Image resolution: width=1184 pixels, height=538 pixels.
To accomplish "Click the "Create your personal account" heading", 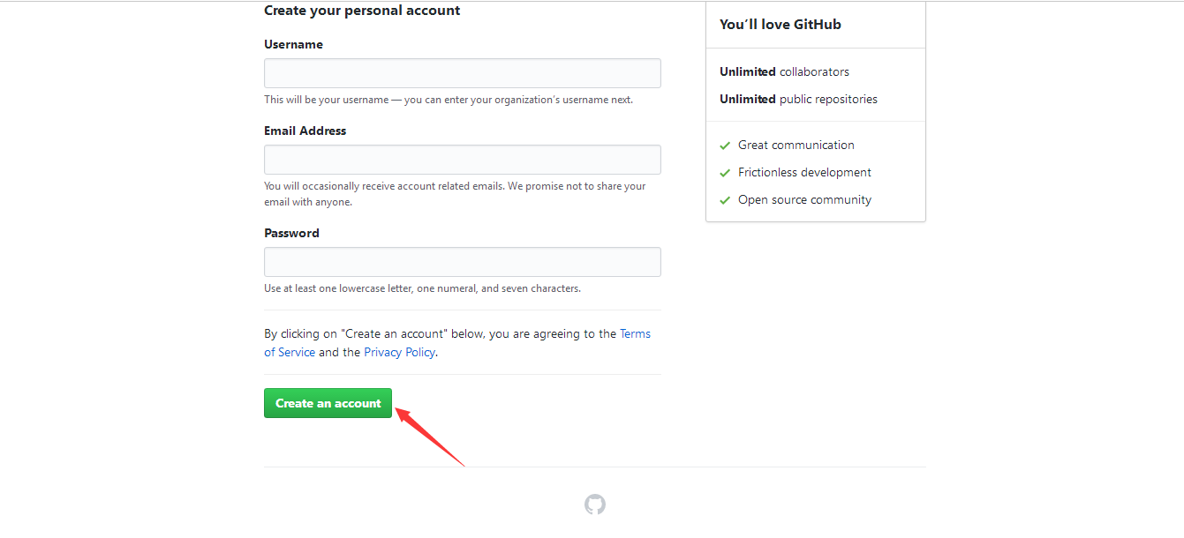I will coord(362,11).
